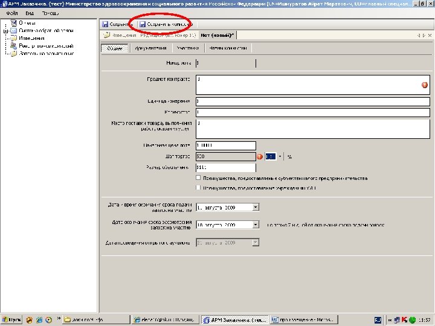
Task: Switch to the Извещения document tab
Action: click(120, 35)
